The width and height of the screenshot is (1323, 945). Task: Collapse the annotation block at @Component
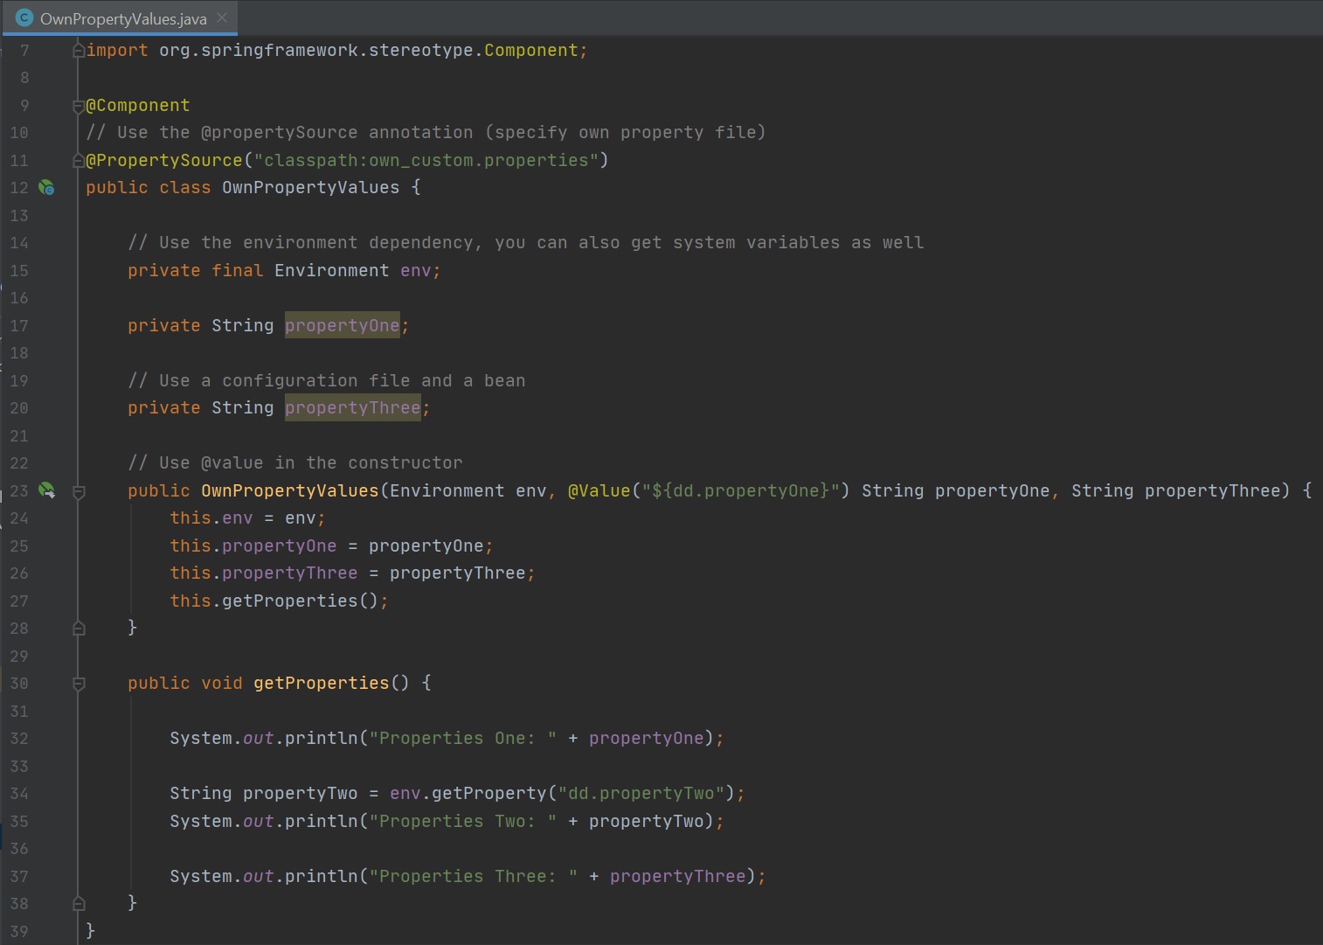point(79,106)
